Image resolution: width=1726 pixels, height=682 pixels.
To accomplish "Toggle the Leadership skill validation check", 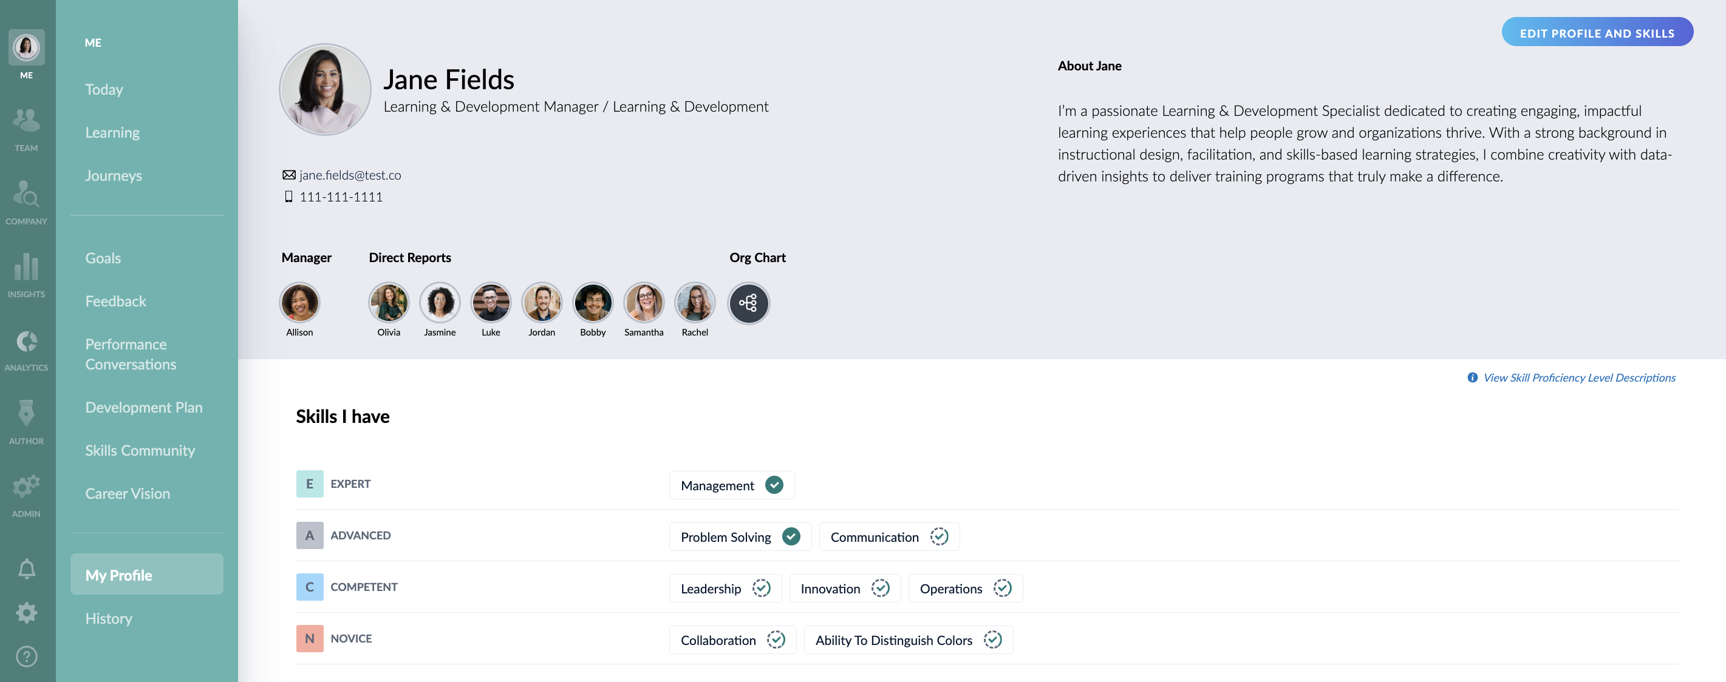I will [761, 589].
